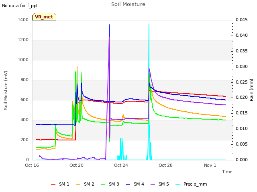The width and height of the screenshot is (257, 192).
Task: Click the VR_met label box
Action: pos(44,17)
